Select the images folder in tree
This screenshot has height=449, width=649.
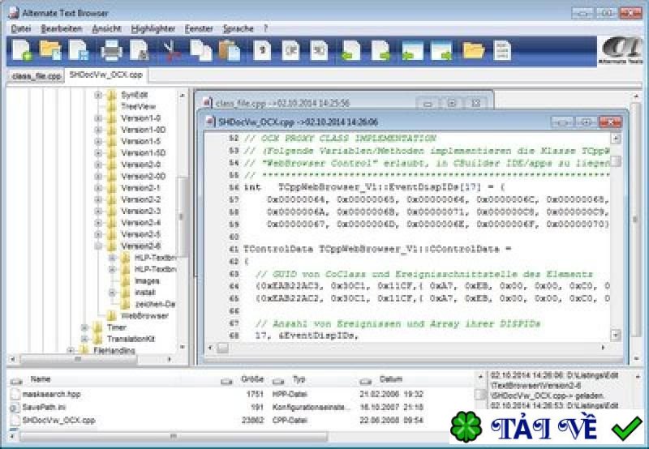pyautogui.click(x=147, y=281)
